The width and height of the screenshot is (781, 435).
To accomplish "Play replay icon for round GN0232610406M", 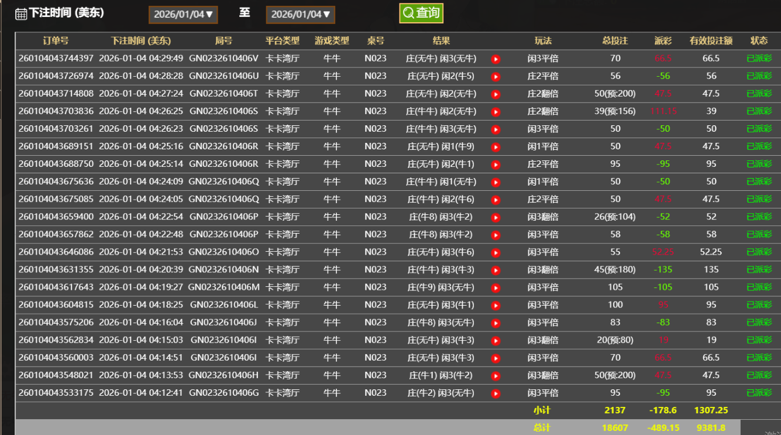I will [496, 288].
